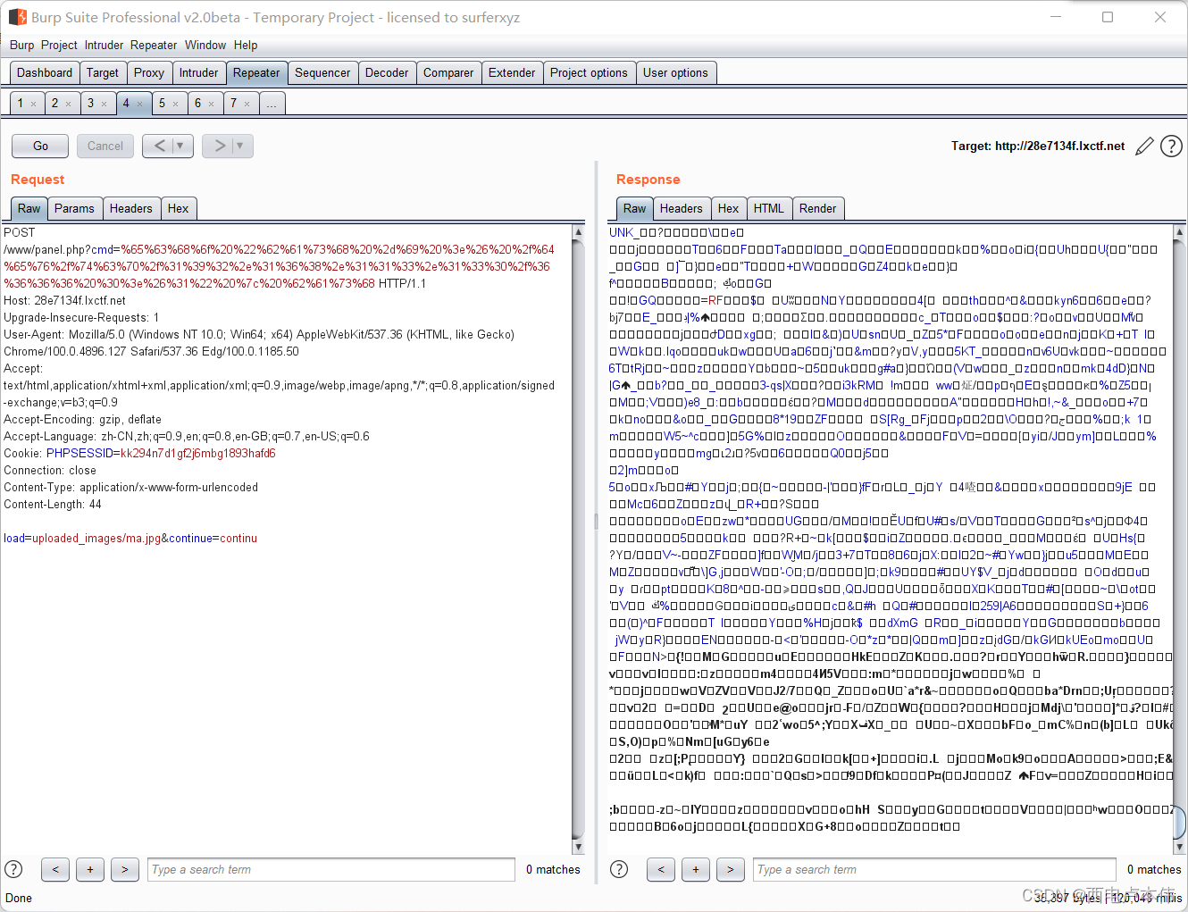1188x912 pixels.
Task: Click the Burp Suite logo icon
Action: tap(17, 17)
